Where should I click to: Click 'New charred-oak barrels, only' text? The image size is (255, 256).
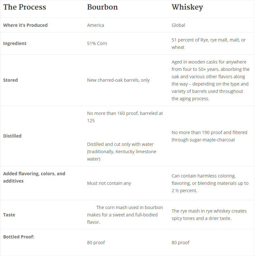[118, 80]
